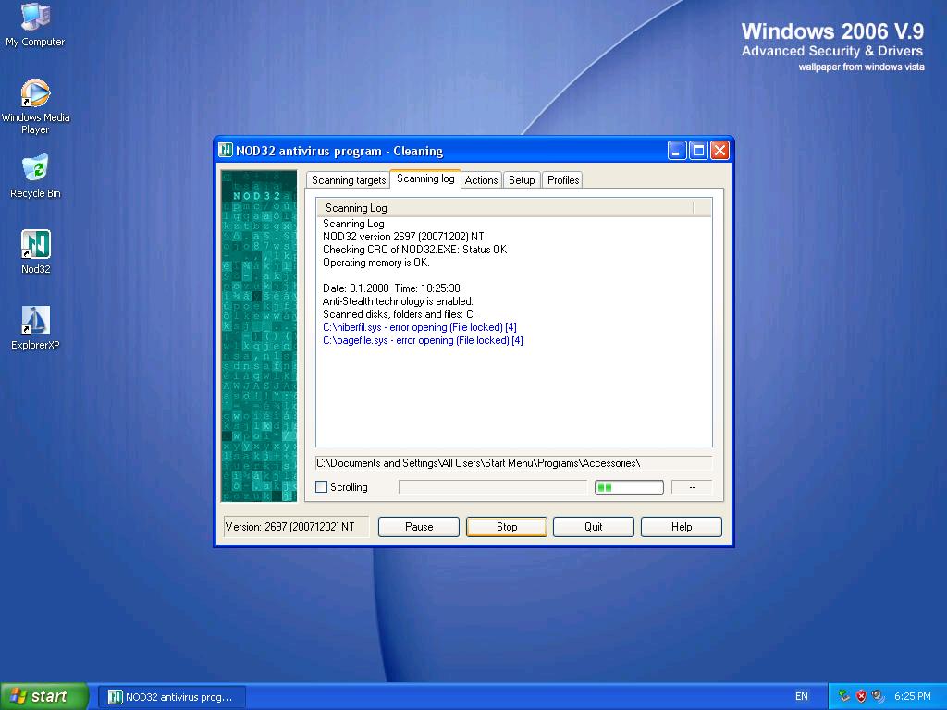Screen dimensions: 947x710
Task: Click the EN language indicator
Action: tap(802, 696)
